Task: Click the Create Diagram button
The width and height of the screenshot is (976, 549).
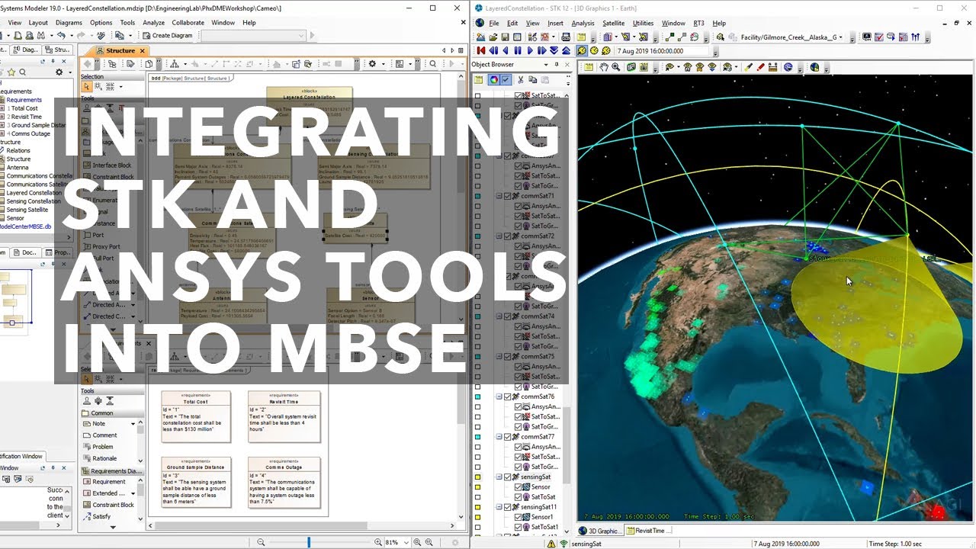Action: [x=167, y=35]
